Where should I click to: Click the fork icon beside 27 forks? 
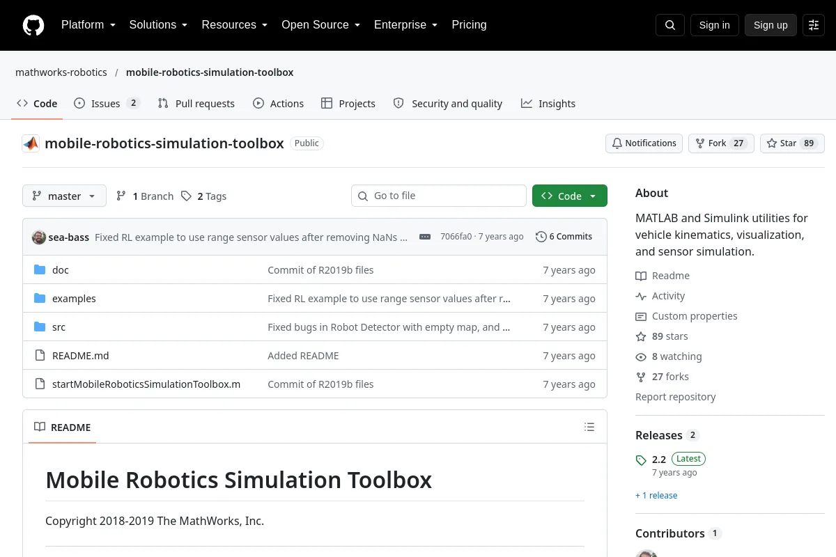point(641,377)
